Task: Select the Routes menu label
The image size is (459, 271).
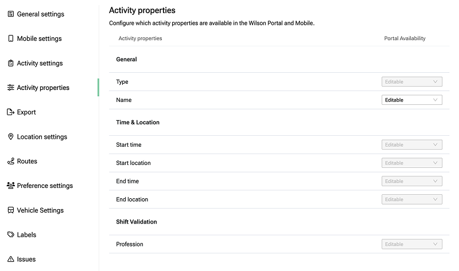Action: pos(27,162)
